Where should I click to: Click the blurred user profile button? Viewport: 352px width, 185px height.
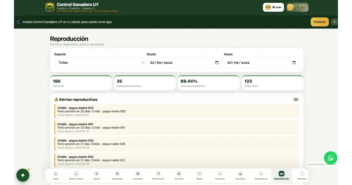[297, 7]
